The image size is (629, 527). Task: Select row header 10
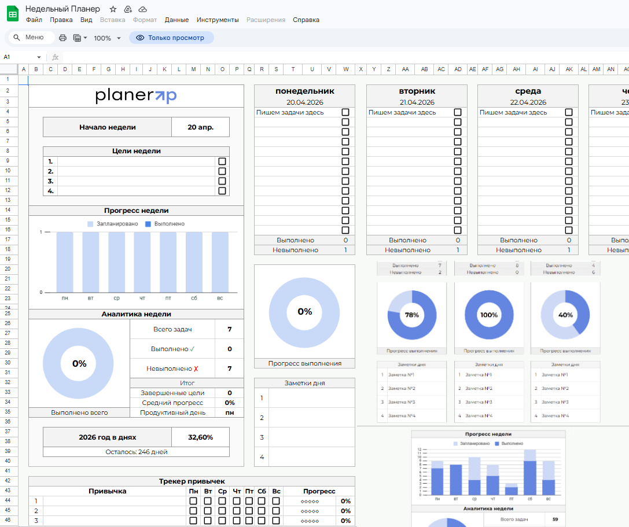pos(8,171)
